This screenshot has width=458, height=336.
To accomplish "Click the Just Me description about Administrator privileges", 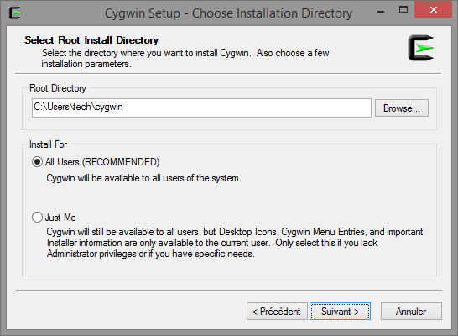I will click(x=235, y=243).
